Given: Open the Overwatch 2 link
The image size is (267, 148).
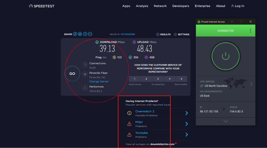Looking at the screenshot, I should (145, 112).
